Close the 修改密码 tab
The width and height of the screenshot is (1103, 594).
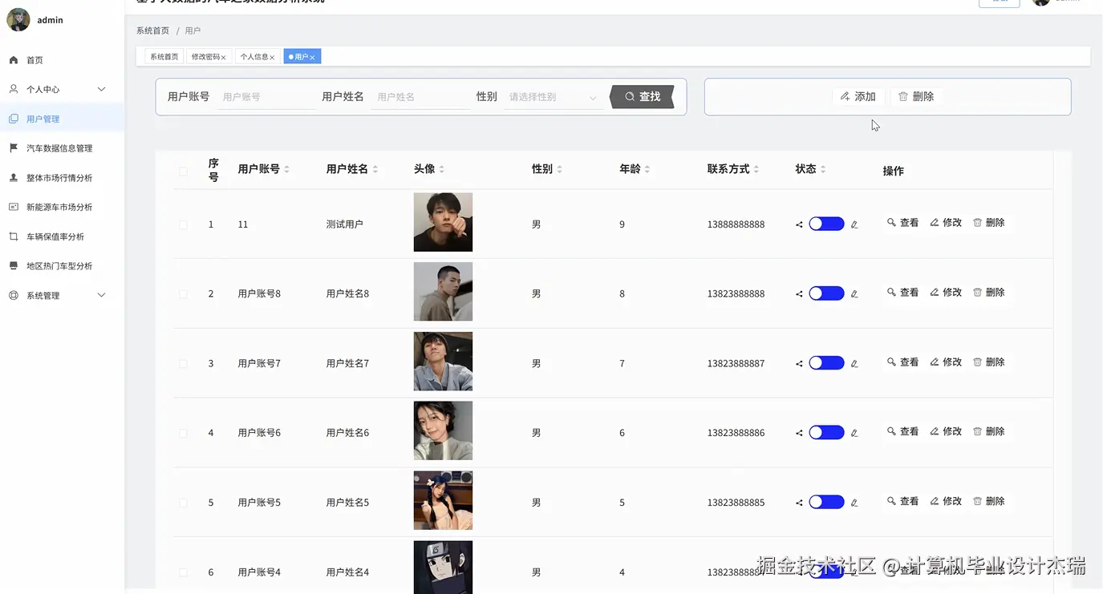point(223,58)
